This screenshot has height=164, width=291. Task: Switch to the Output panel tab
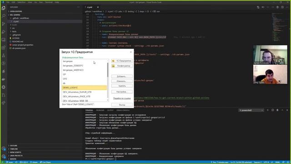(110, 110)
